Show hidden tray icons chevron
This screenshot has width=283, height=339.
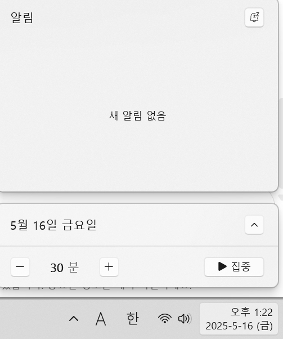pyautogui.click(x=74, y=319)
